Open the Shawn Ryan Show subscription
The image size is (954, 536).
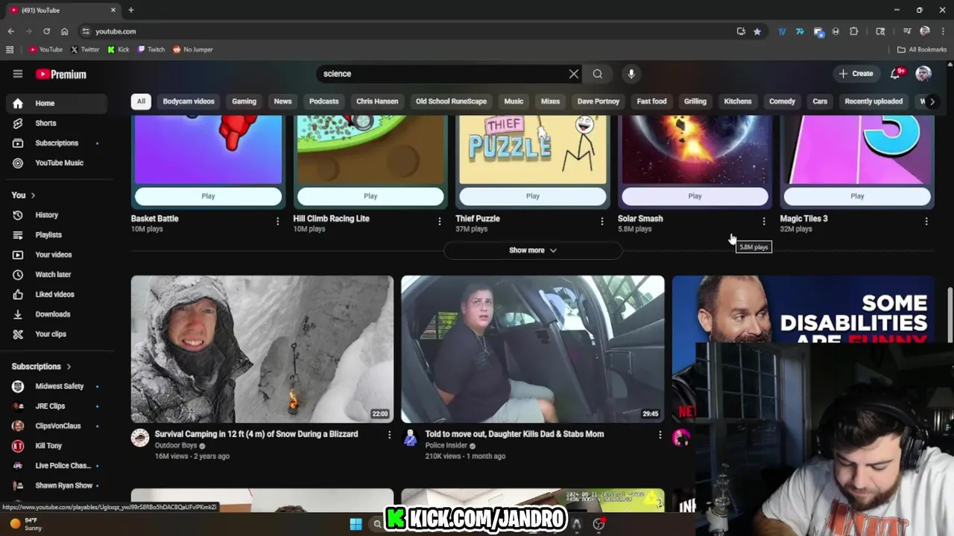pyautogui.click(x=57, y=485)
